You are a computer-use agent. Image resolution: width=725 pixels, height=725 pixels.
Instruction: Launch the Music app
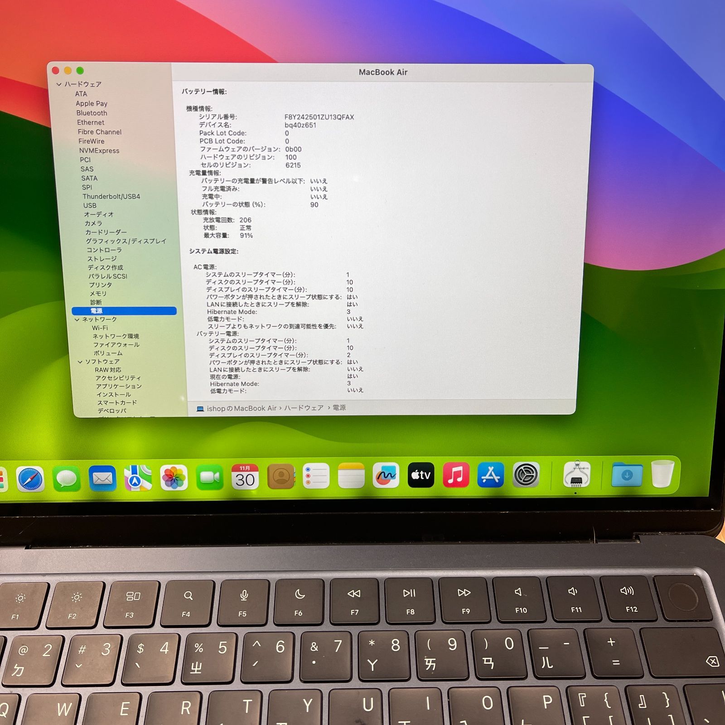click(x=455, y=475)
